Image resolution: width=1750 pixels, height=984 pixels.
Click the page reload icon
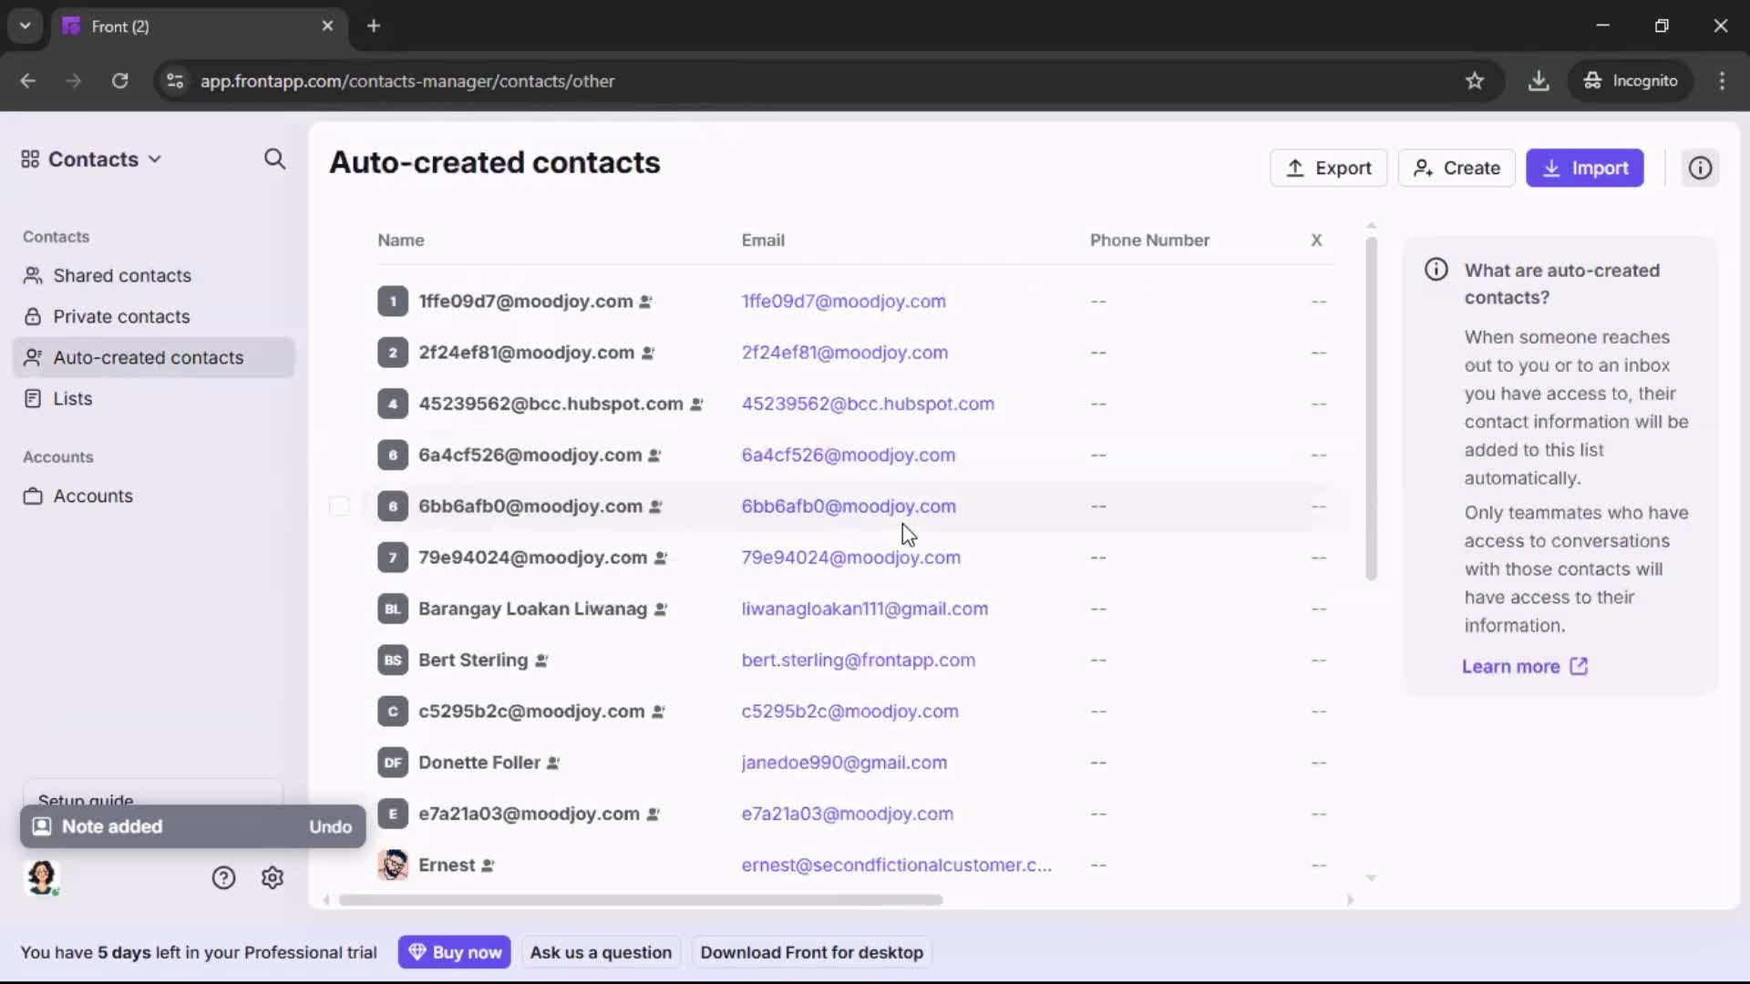click(119, 81)
